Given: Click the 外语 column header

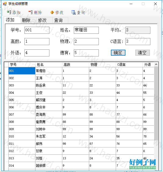Looking at the screenshot, I should click(x=148, y=65).
